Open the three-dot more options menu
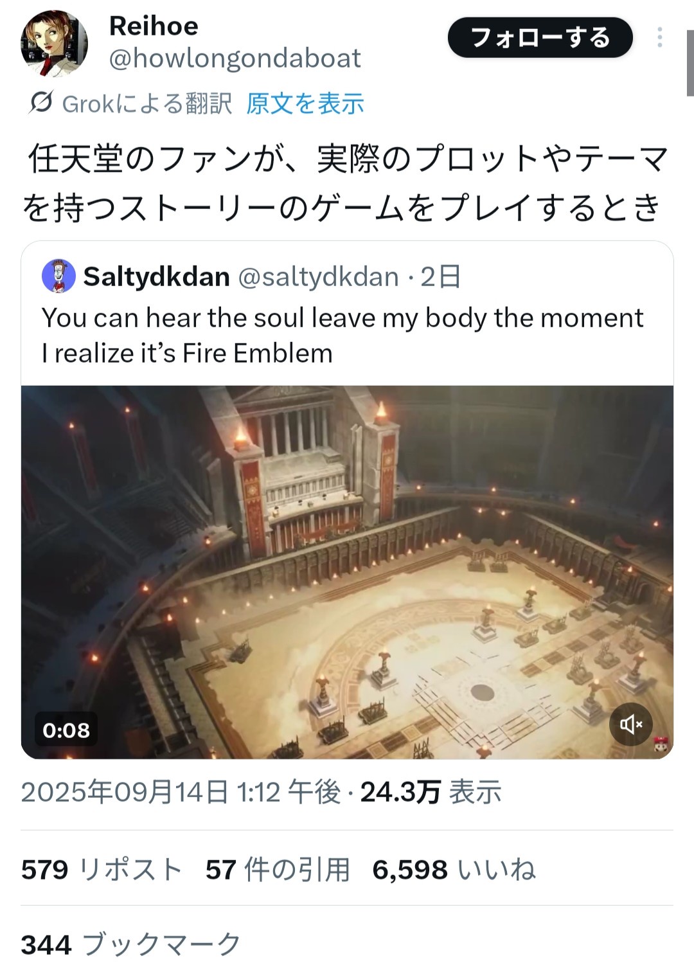This screenshot has width=694, height=972. click(659, 38)
